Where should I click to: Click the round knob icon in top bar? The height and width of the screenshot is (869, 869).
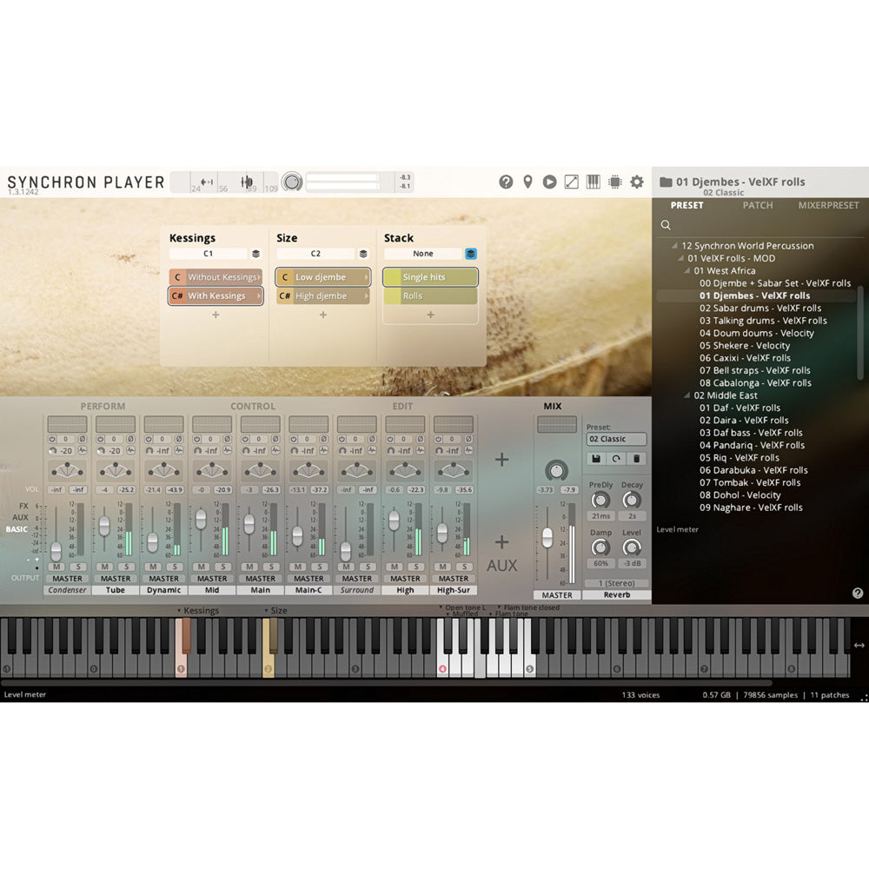(292, 182)
